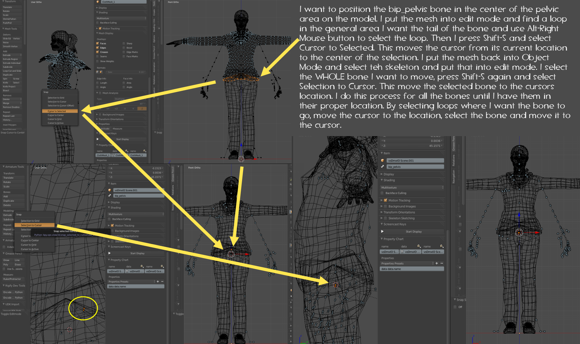Check the Bevel overlay checkbox
580x344 pixels.
(124, 48)
